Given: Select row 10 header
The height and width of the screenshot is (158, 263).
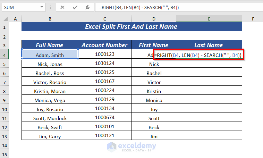Looking at the screenshot, I should pyautogui.click(x=5, y=109).
